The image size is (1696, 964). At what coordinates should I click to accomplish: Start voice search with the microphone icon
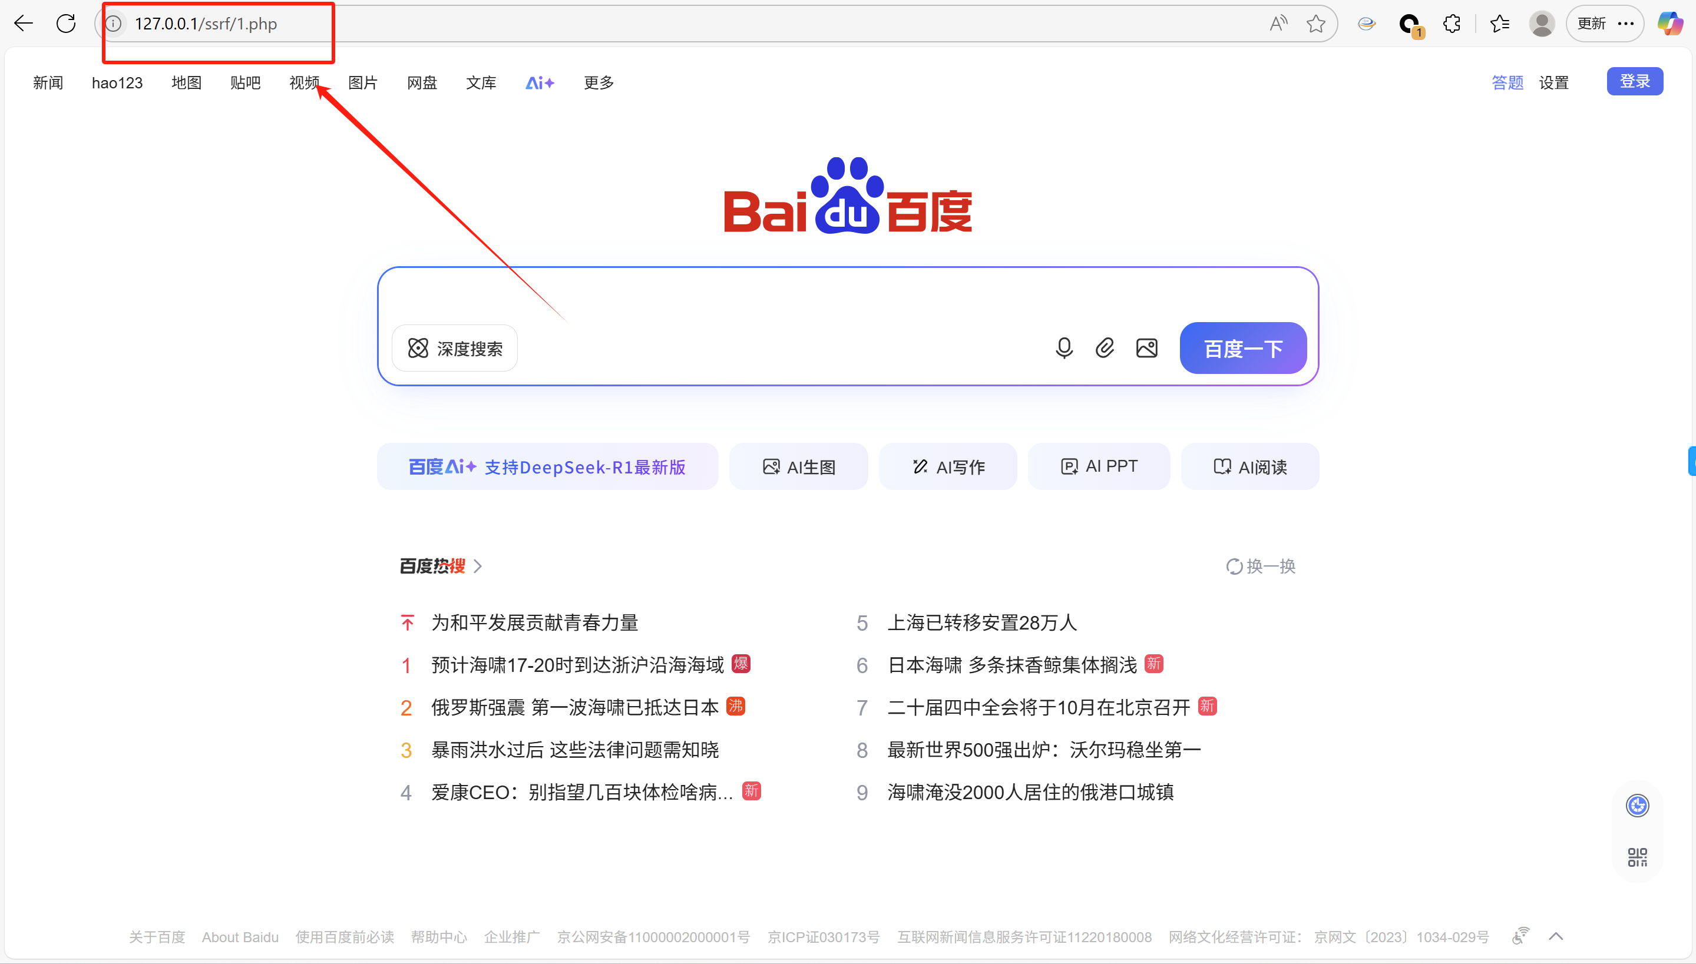click(1064, 348)
